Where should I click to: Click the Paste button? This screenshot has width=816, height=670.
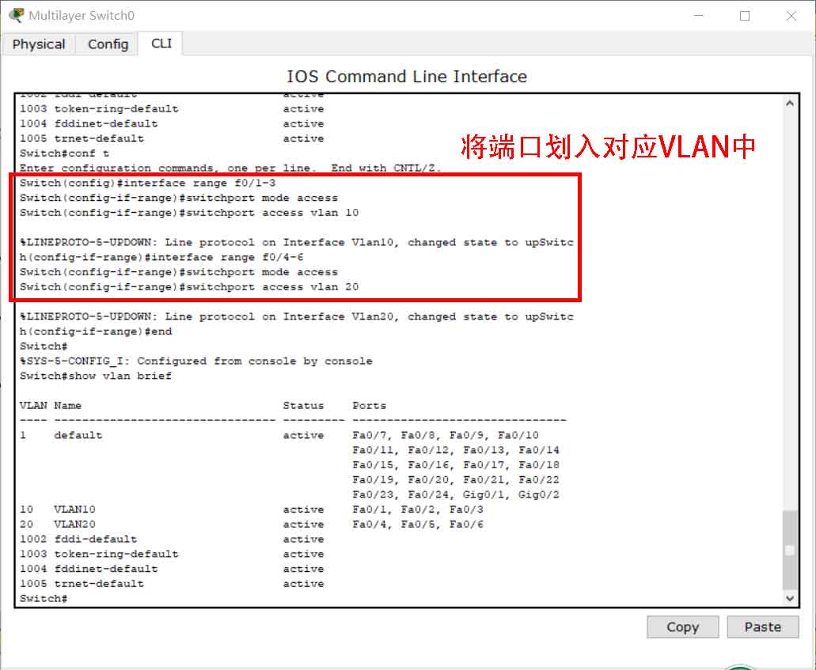pyautogui.click(x=762, y=626)
